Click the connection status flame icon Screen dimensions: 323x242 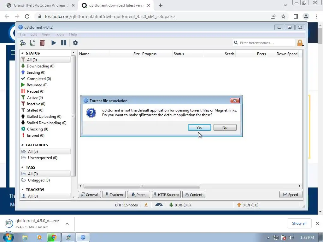[x=146, y=205]
